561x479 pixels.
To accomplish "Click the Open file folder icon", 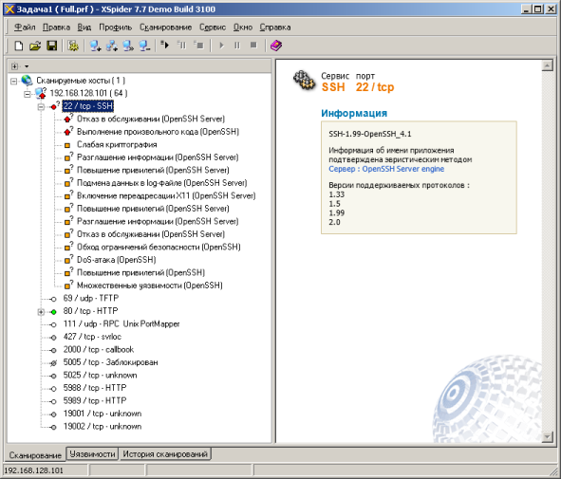I will tap(35, 46).
